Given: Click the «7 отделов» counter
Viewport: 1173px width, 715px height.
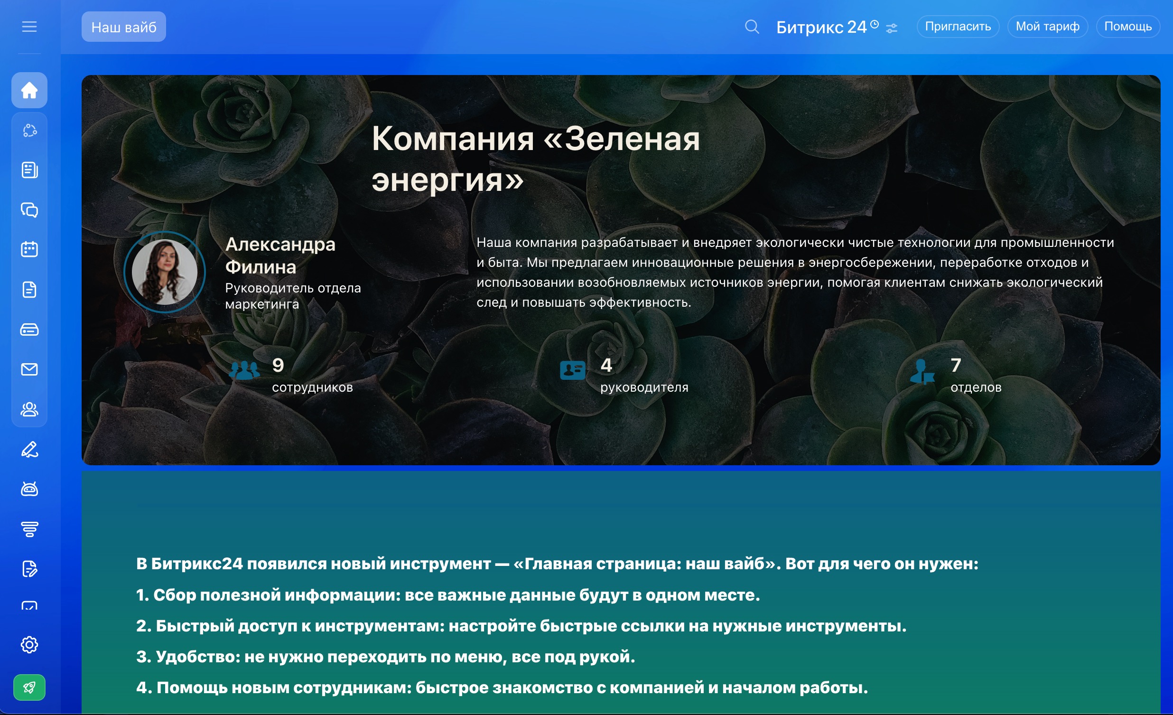Looking at the screenshot, I should (976, 375).
